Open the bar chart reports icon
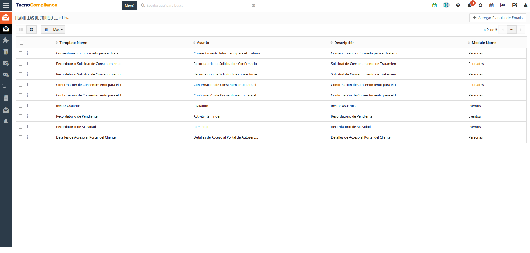530x253 pixels. tap(503, 5)
